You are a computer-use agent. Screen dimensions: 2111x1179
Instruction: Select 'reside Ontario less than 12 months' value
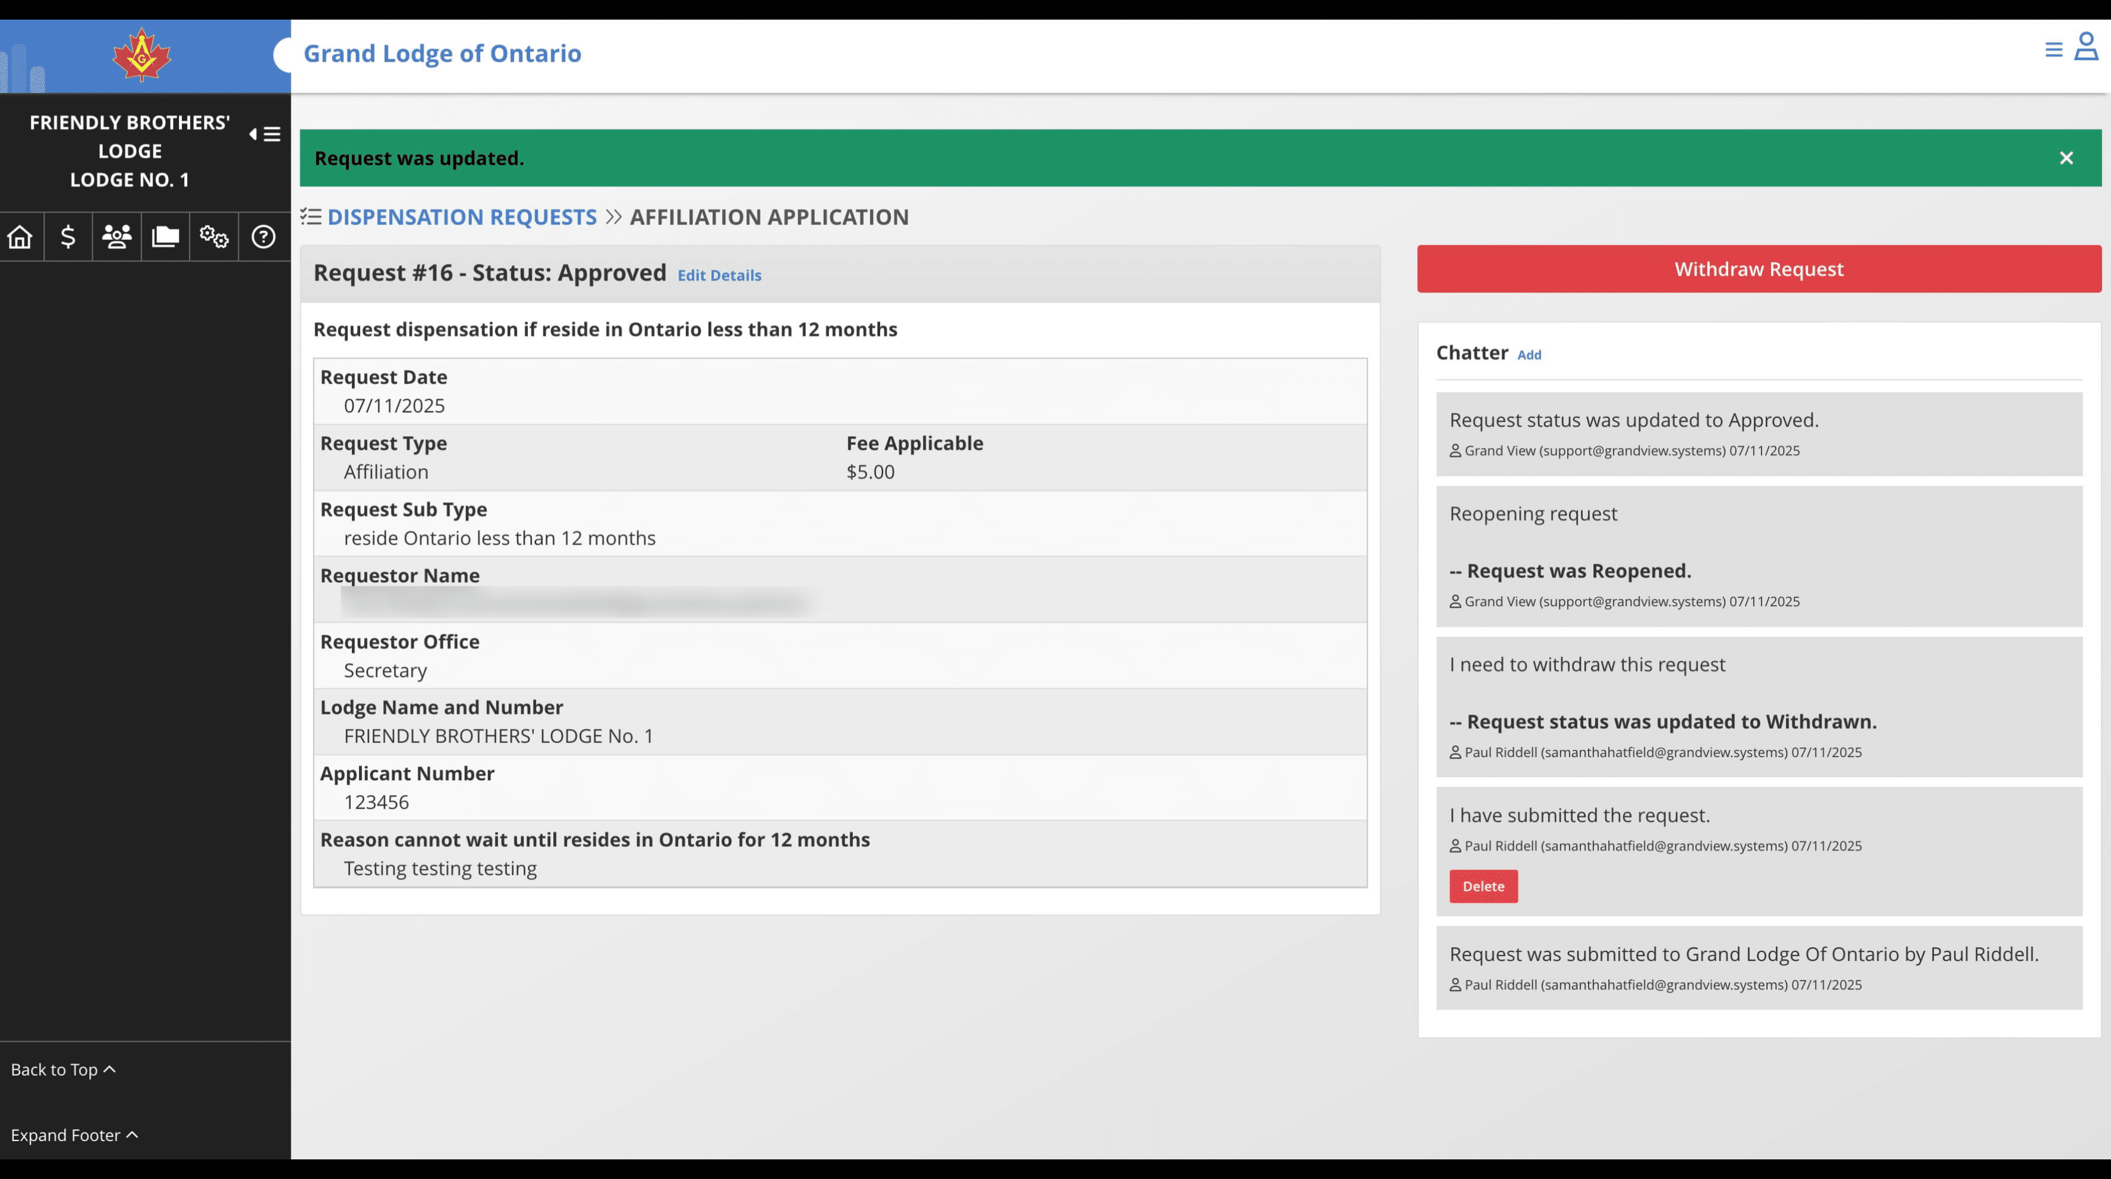click(500, 538)
